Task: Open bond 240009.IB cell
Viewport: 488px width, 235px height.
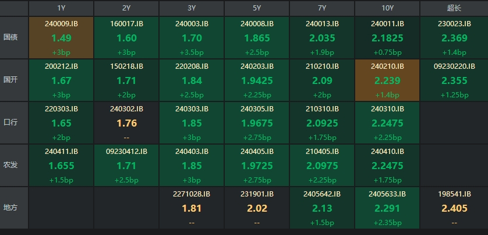Action: point(61,37)
